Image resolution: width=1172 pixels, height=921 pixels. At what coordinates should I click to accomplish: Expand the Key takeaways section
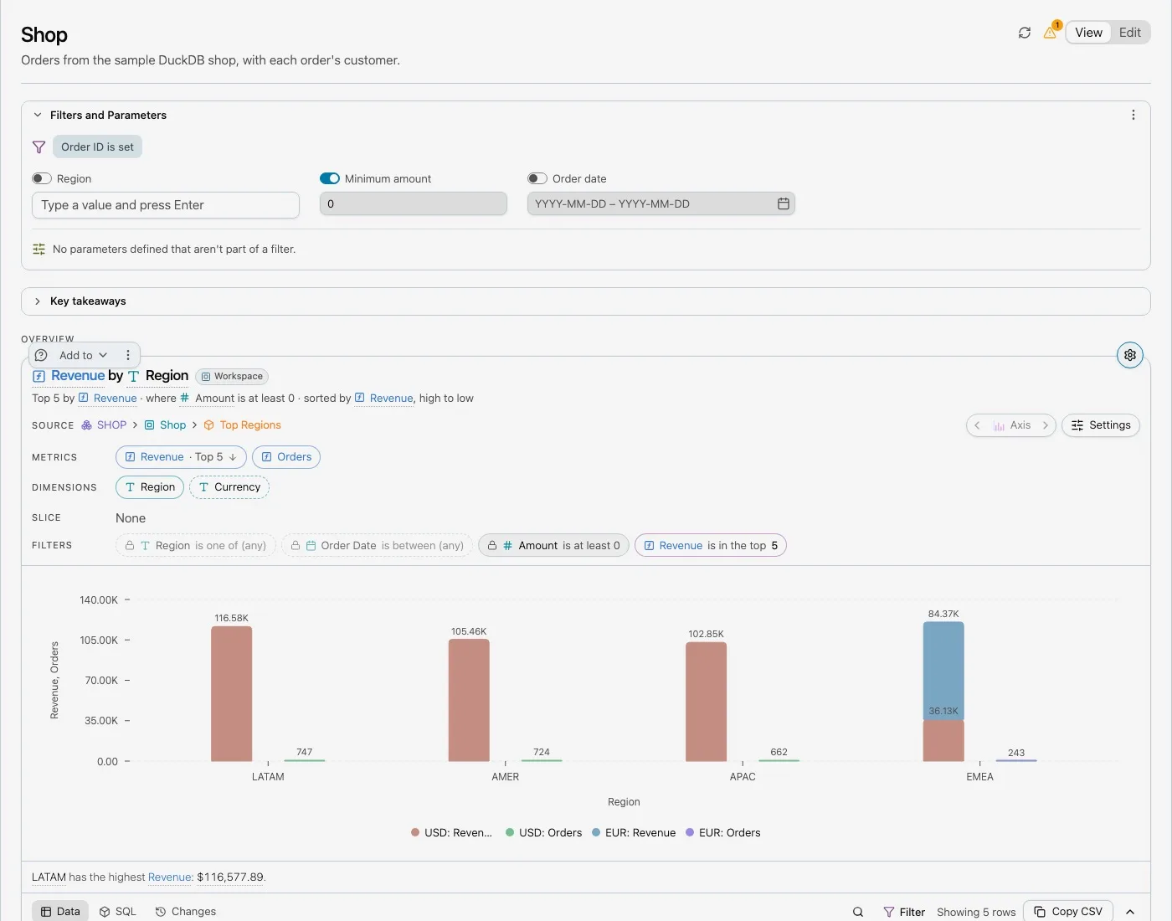38,301
